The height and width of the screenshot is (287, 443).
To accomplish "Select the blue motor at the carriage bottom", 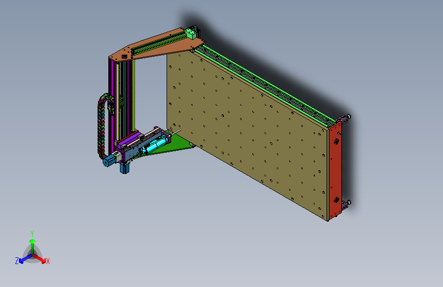I will point(124,168).
